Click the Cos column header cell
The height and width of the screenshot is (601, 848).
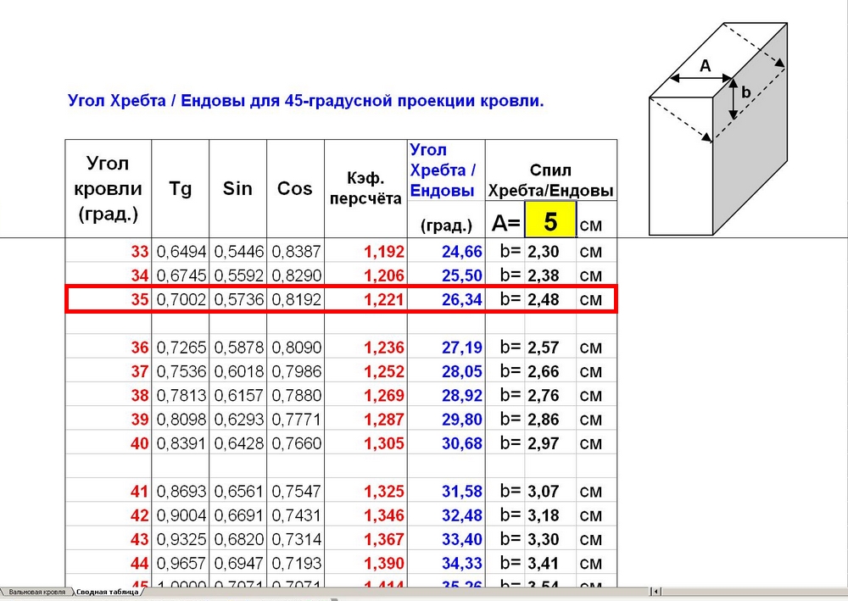[295, 189]
